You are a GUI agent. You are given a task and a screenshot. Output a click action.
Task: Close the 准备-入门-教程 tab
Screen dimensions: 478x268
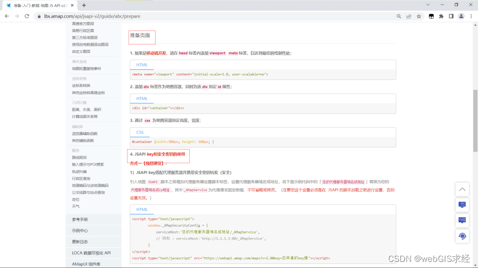[x=72, y=5]
